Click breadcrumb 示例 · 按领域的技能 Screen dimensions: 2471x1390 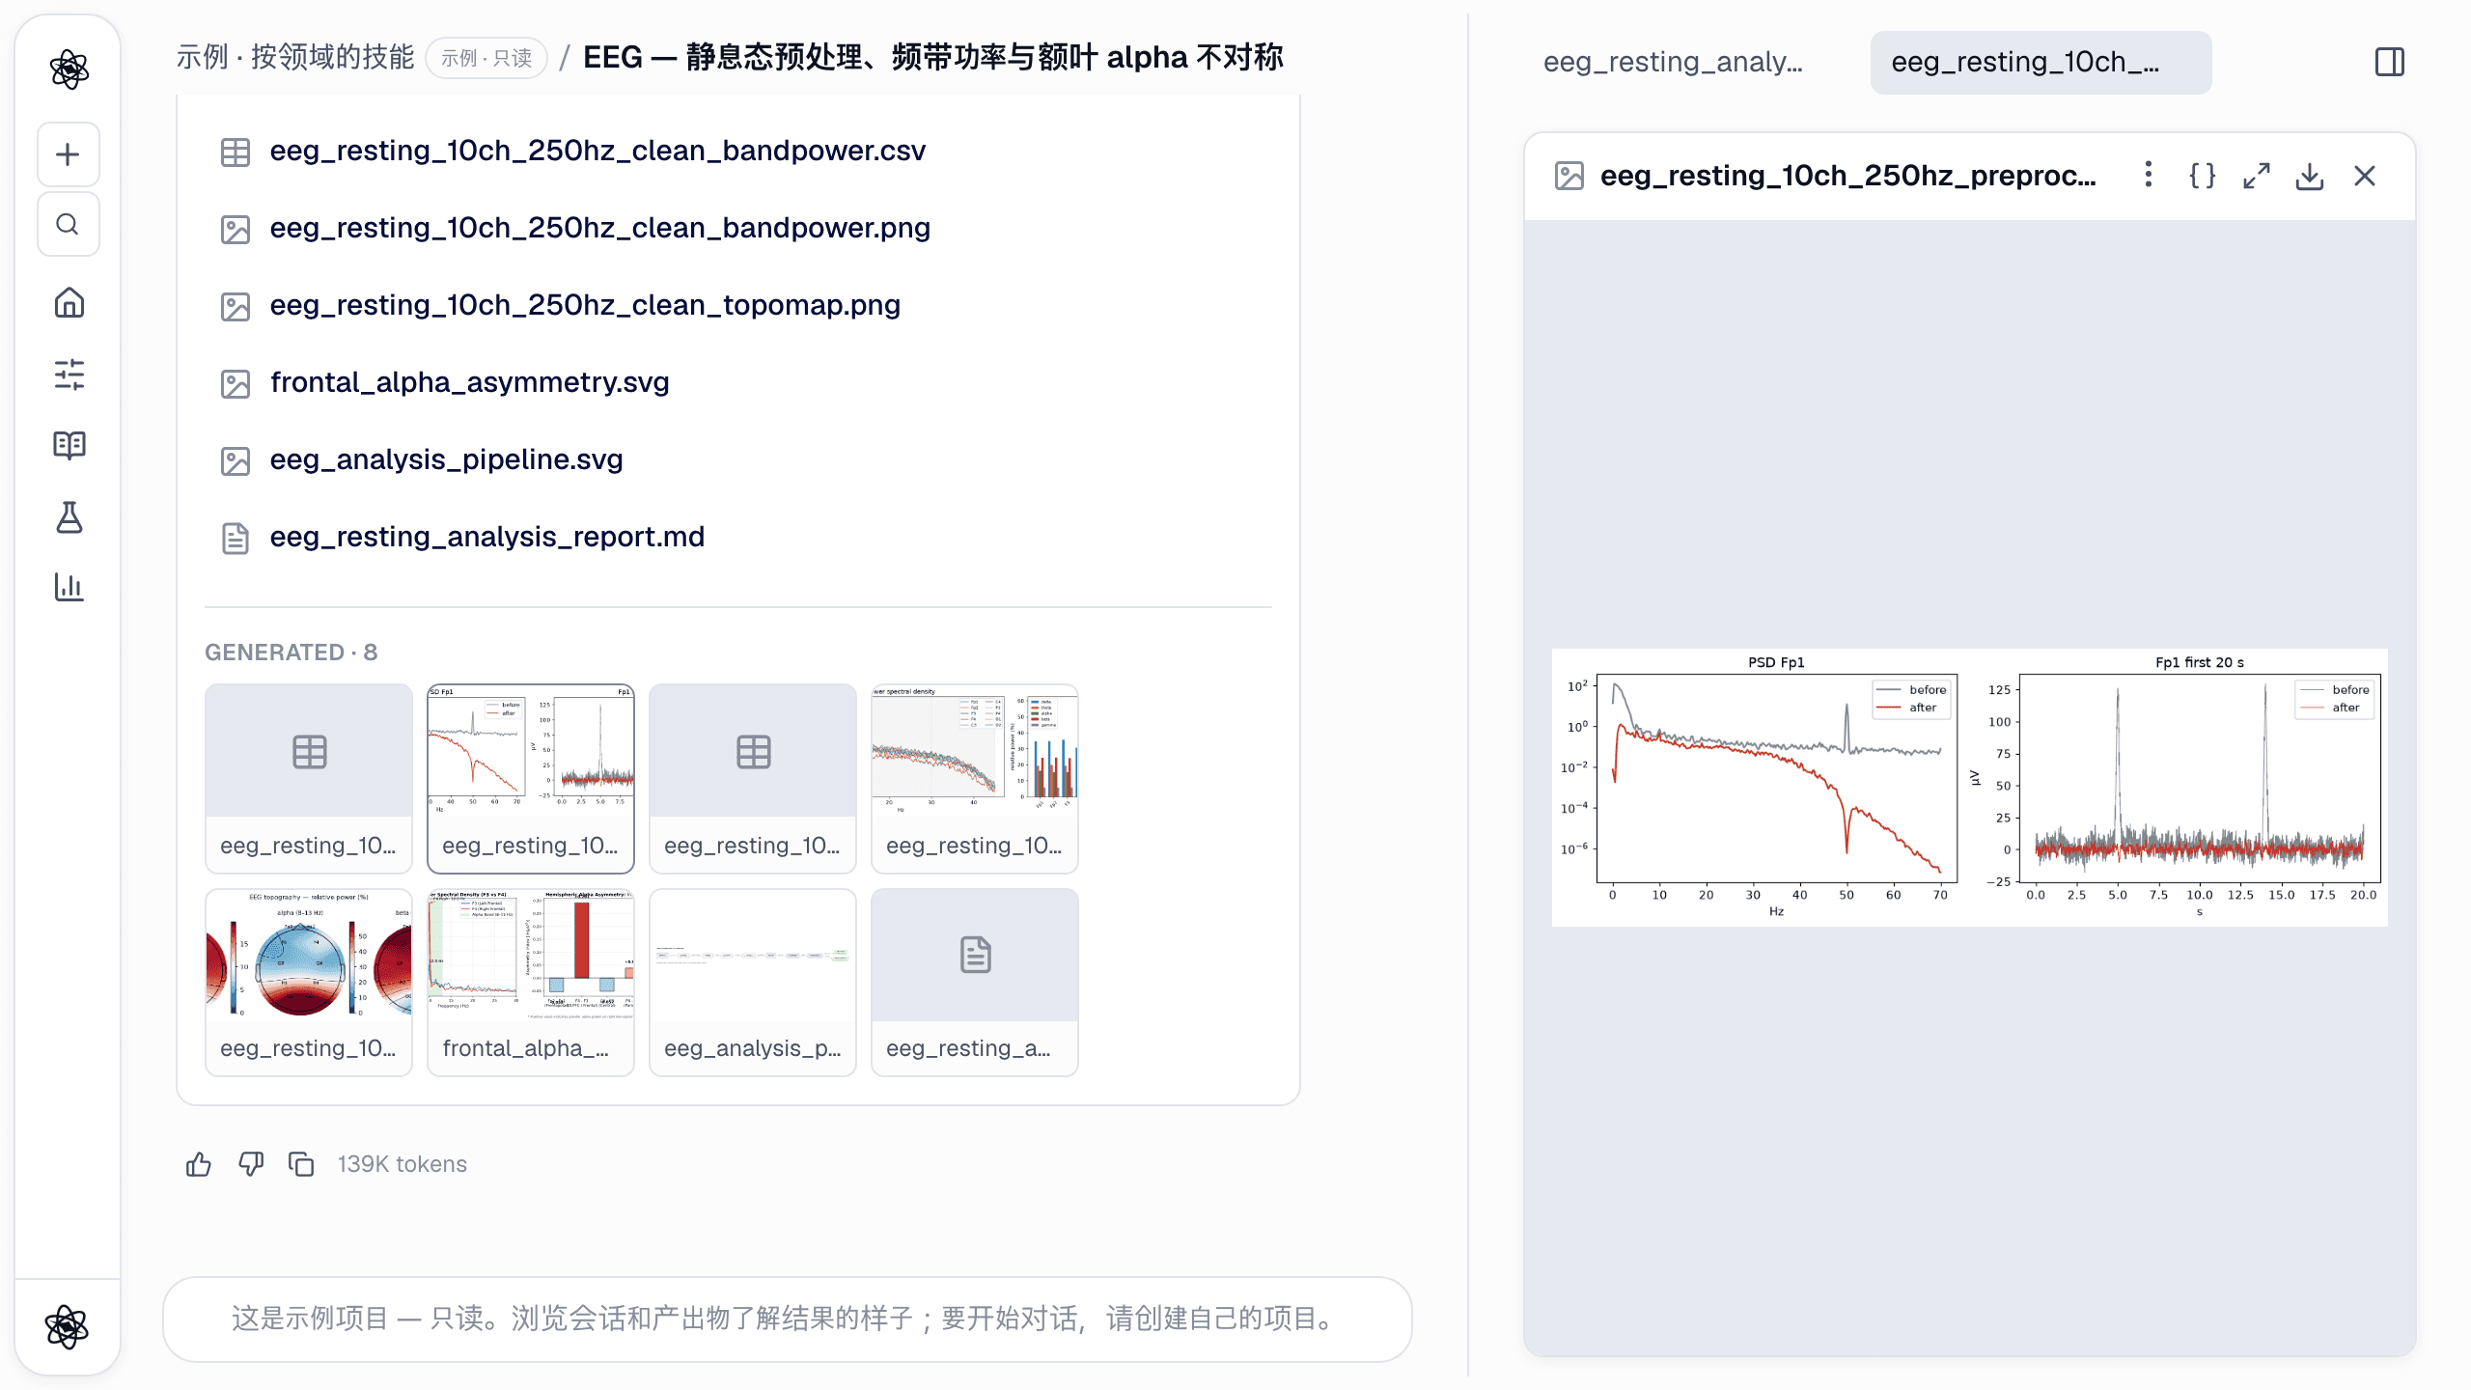(295, 58)
